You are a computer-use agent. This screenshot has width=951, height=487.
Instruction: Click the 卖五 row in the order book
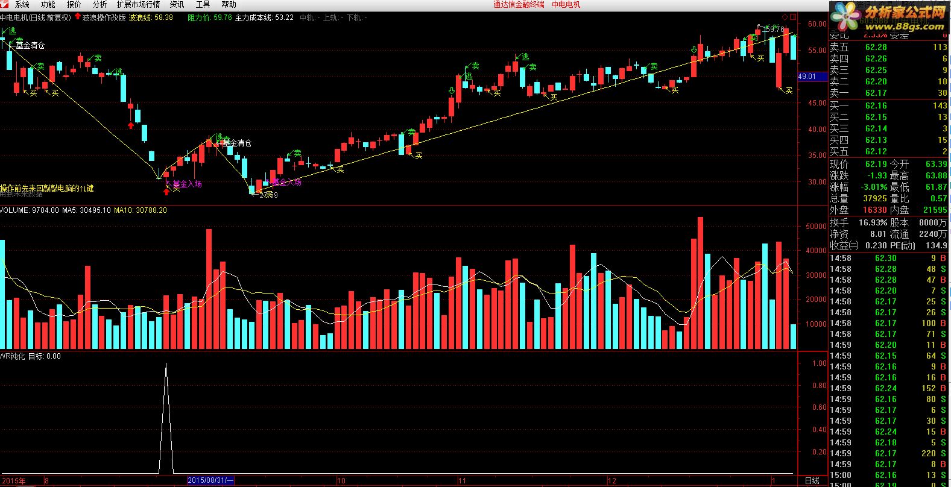pyautogui.click(x=889, y=47)
